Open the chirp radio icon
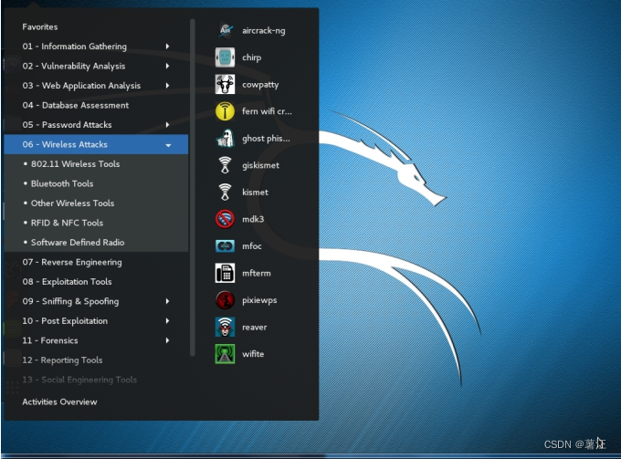This screenshot has width=621, height=459. [x=225, y=57]
